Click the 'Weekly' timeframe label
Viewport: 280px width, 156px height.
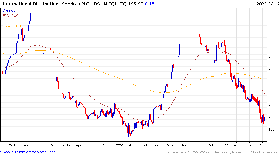9,10
